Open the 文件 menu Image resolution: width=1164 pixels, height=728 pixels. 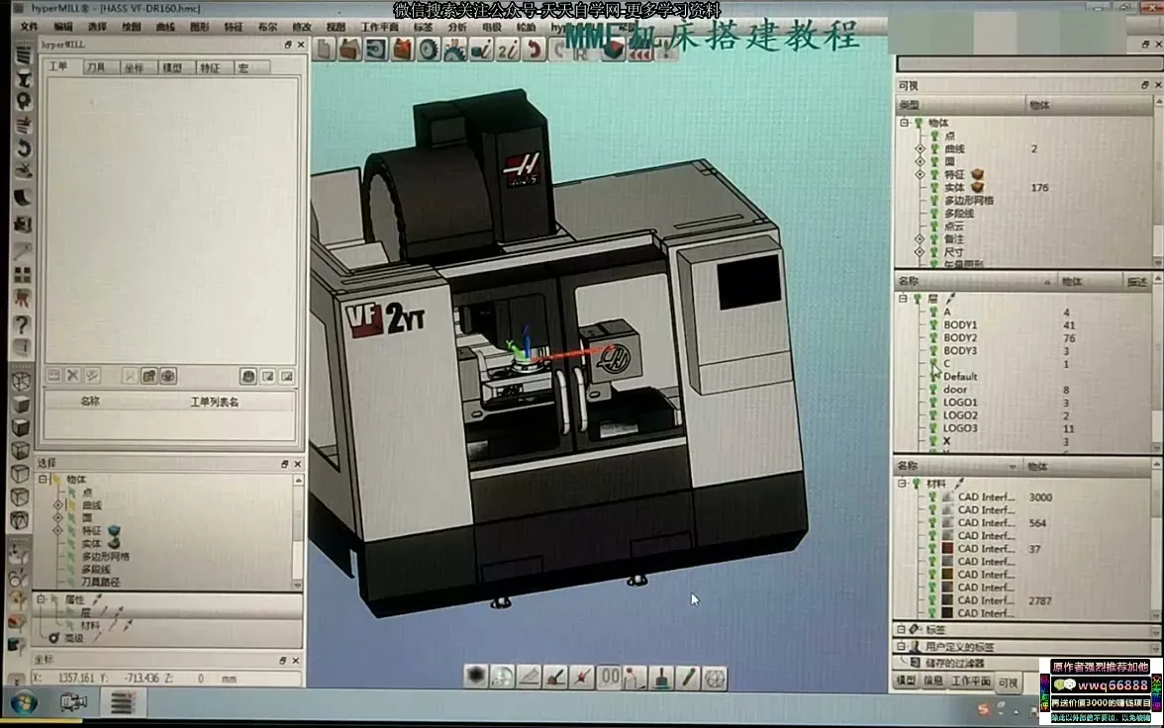pyautogui.click(x=30, y=27)
